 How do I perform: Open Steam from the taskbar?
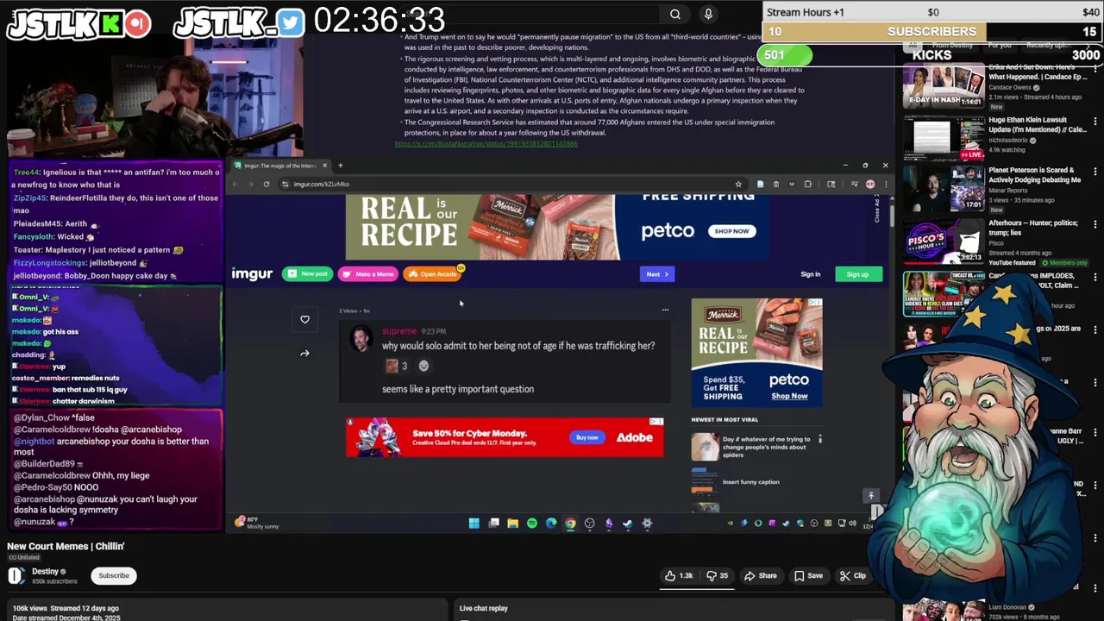[x=627, y=524]
